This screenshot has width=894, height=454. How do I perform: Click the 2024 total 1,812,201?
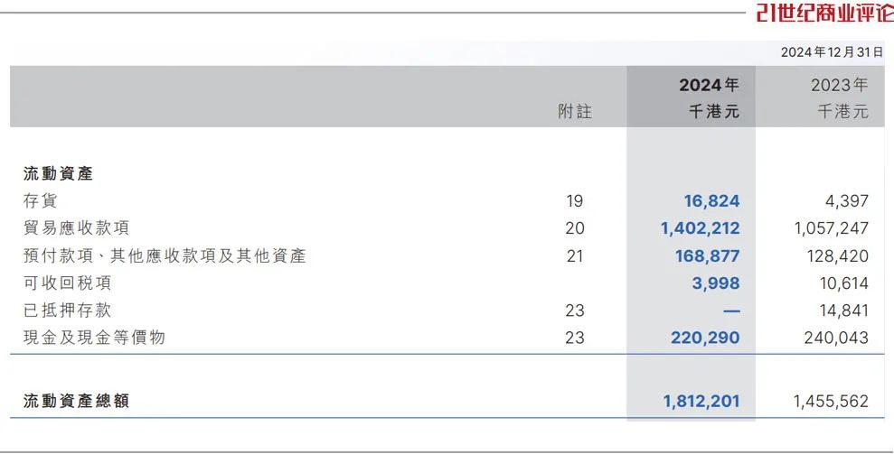tap(700, 401)
